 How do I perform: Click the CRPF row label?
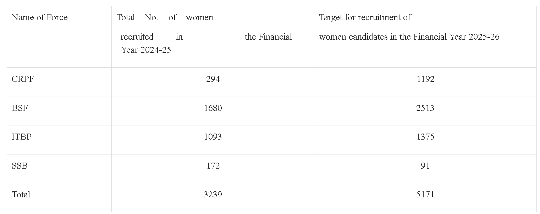pos(23,79)
